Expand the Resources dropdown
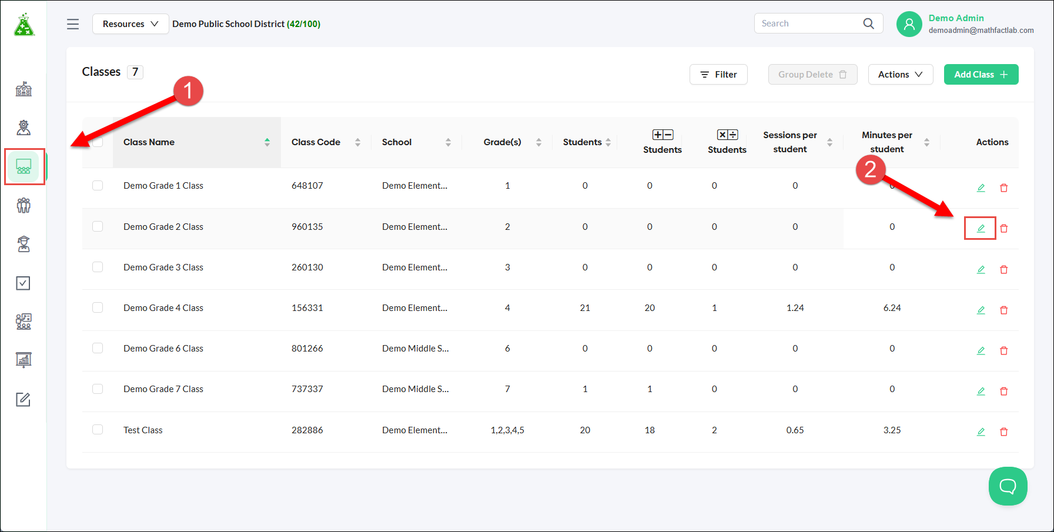The image size is (1054, 532). (x=131, y=24)
